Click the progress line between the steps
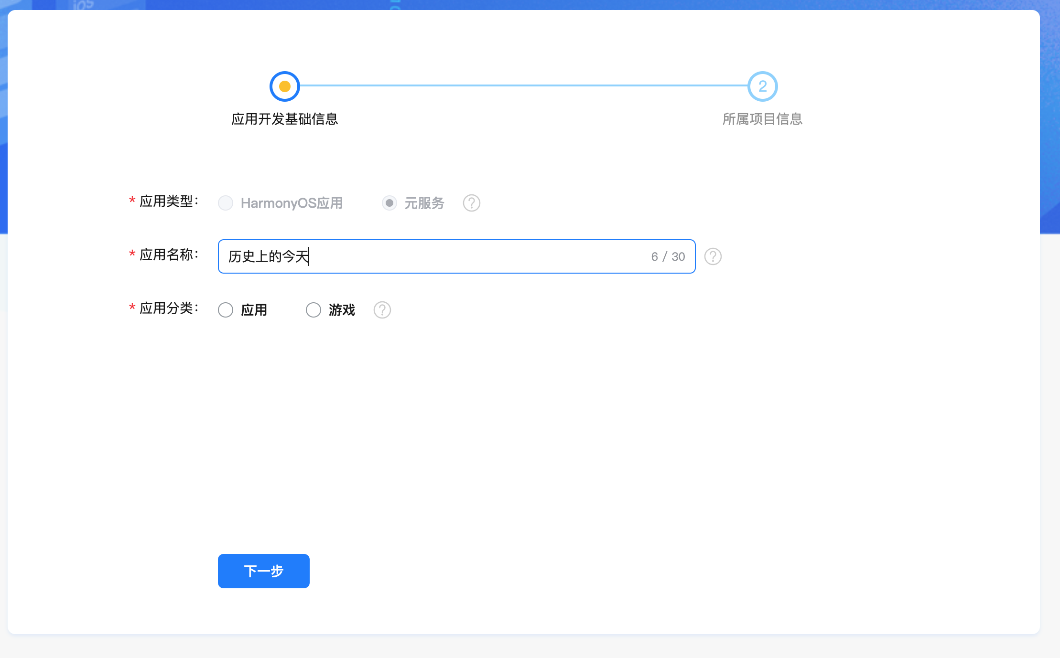Screen dimensions: 1060x658 click(523, 85)
